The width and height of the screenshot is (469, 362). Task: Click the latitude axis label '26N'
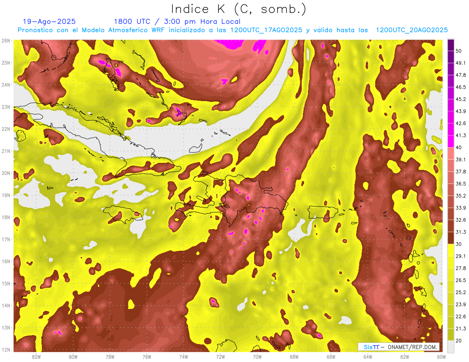coord(6,41)
